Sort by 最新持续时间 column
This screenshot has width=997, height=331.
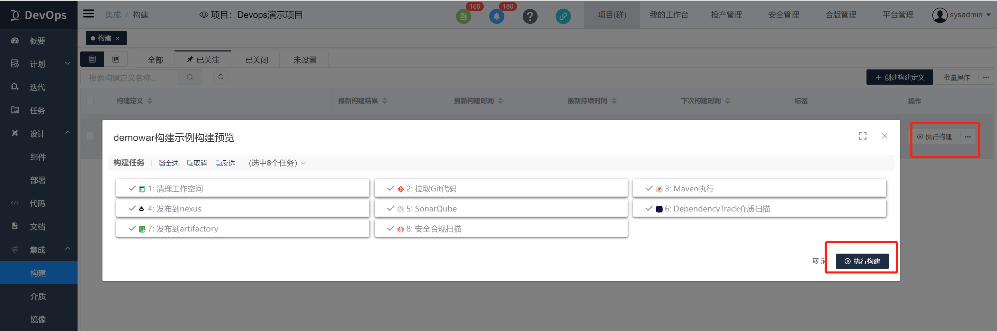(x=614, y=101)
